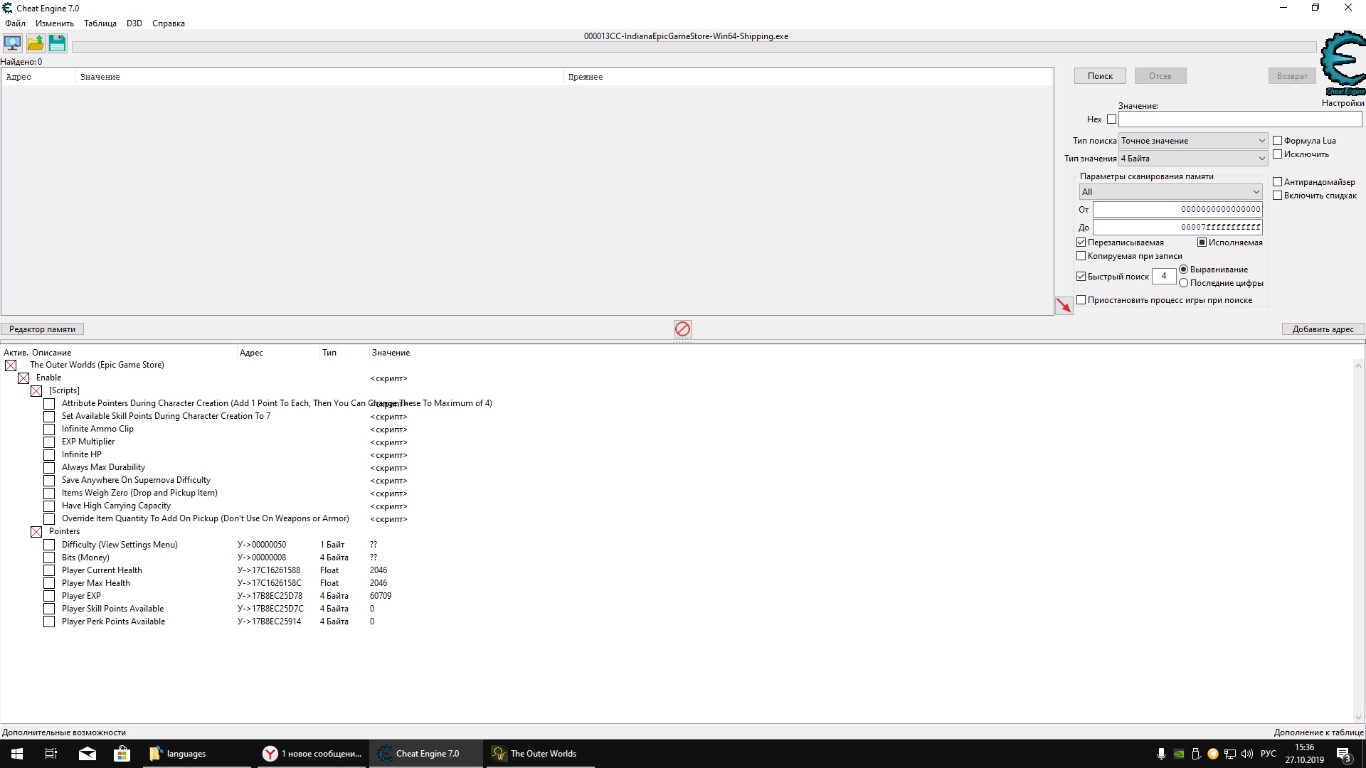Click the Cheat Engine logo
Image resolution: width=1366 pixels, height=768 pixels.
point(1343,63)
